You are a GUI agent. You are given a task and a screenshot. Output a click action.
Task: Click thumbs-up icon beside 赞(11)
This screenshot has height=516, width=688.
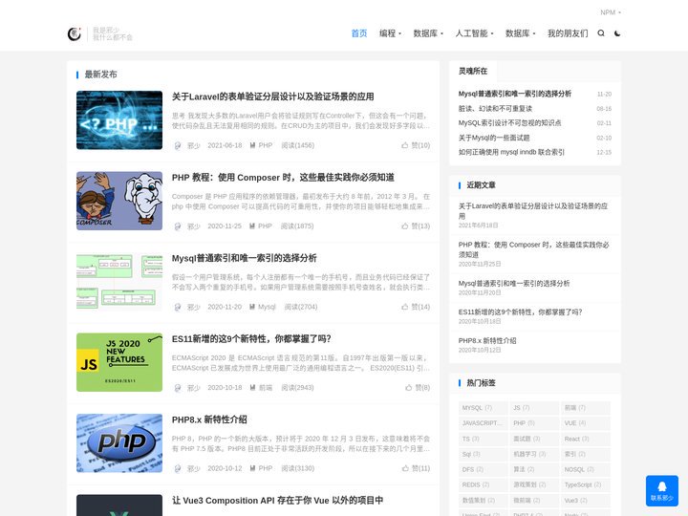pos(405,468)
